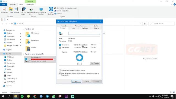The height and width of the screenshot is (99, 176).
Task: Select the 3D Objects folder in main pane
Action: point(32,34)
